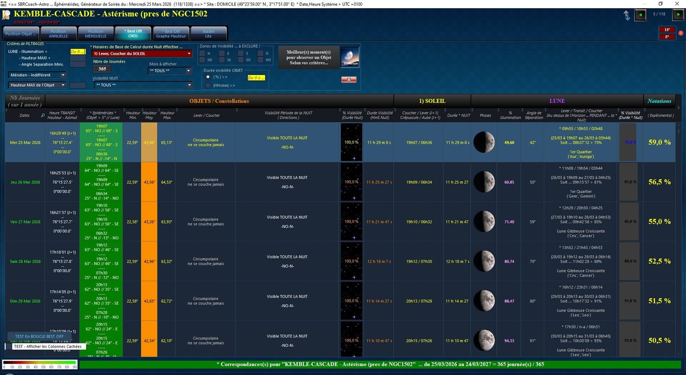Exclude the E visibility zone

tap(222, 54)
